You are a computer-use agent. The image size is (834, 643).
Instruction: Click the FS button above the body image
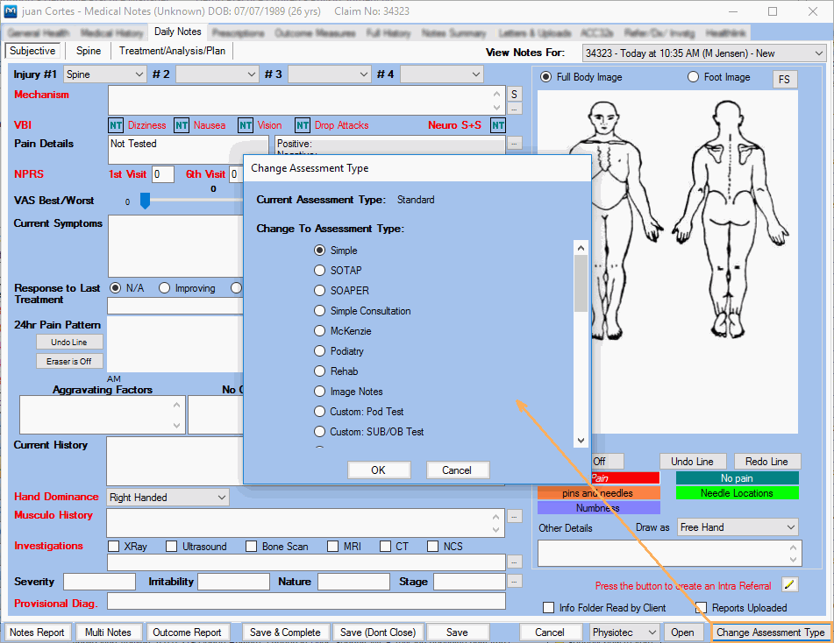coord(784,80)
